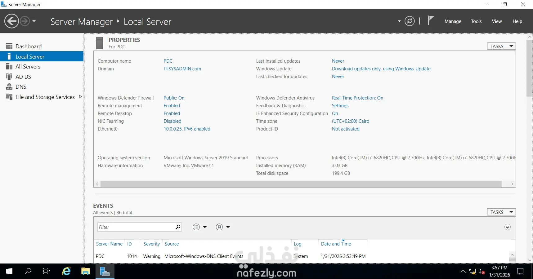
Task: Click the ITISYSADMIN.com domain link
Action: pos(182,69)
